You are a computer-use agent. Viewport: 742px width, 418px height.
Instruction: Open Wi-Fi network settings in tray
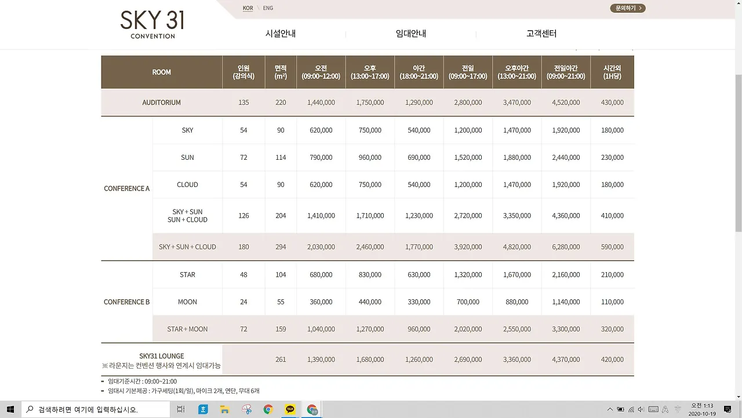(631, 409)
